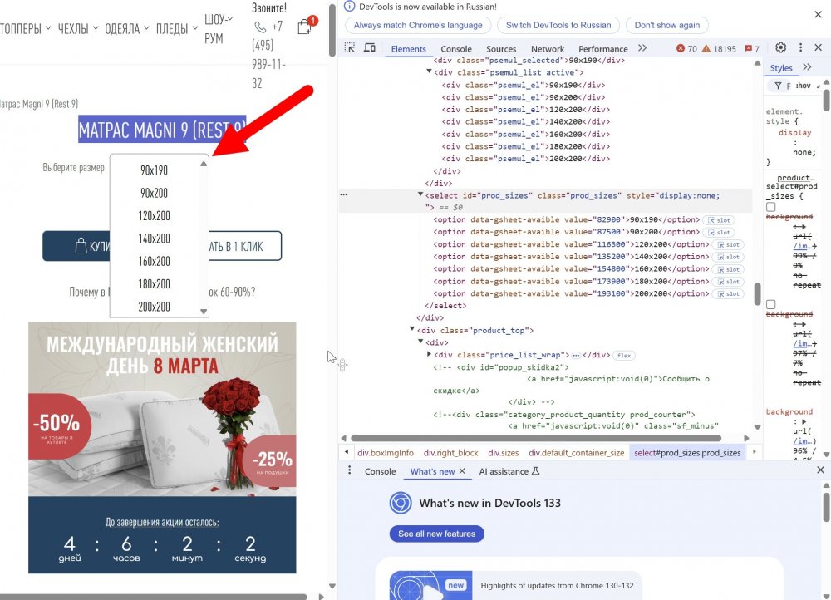Open the AI assistance drawer tab

(x=509, y=471)
